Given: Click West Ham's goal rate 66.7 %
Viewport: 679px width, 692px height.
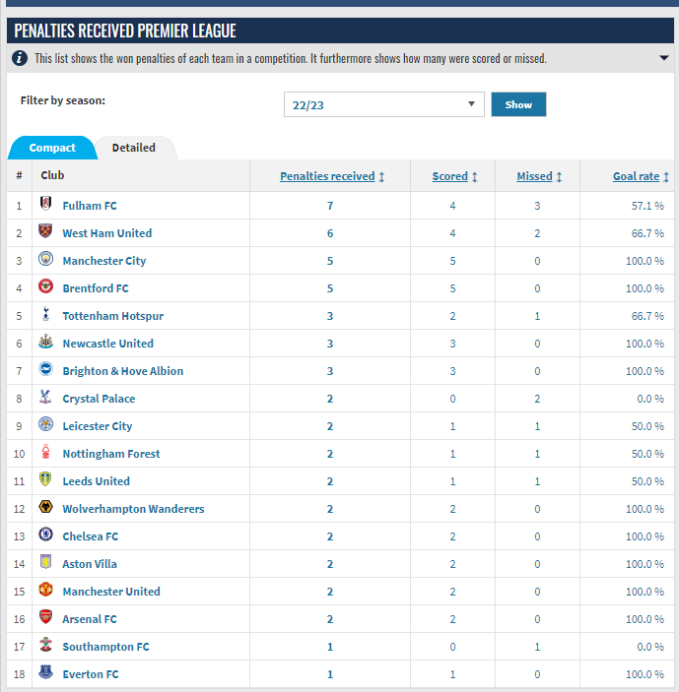Looking at the screenshot, I should (x=647, y=233).
